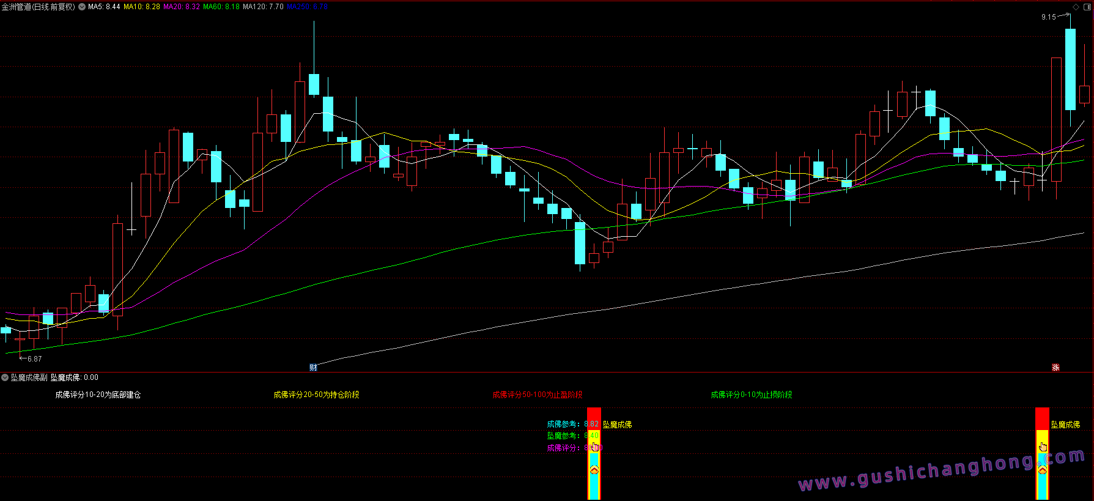The width and height of the screenshot is (1094, 501).
Task: Click the red 涨 marker icon
Action: point(1055,368)
